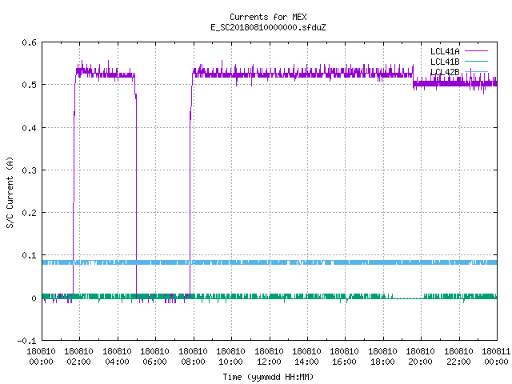Click the LCL41A legend label
Viewport: 512px width, 384px height.
click(445, 51)
